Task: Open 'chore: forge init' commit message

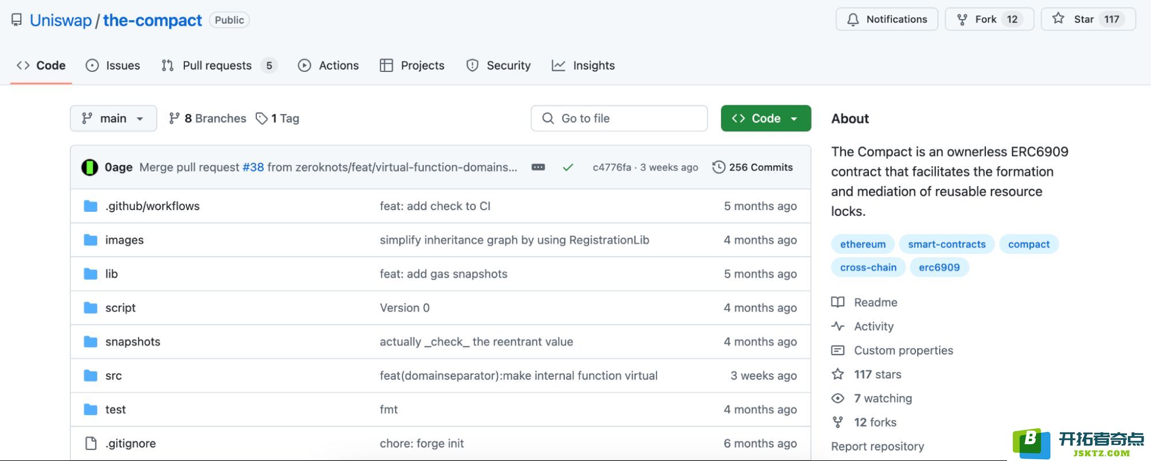Action: 422,444
